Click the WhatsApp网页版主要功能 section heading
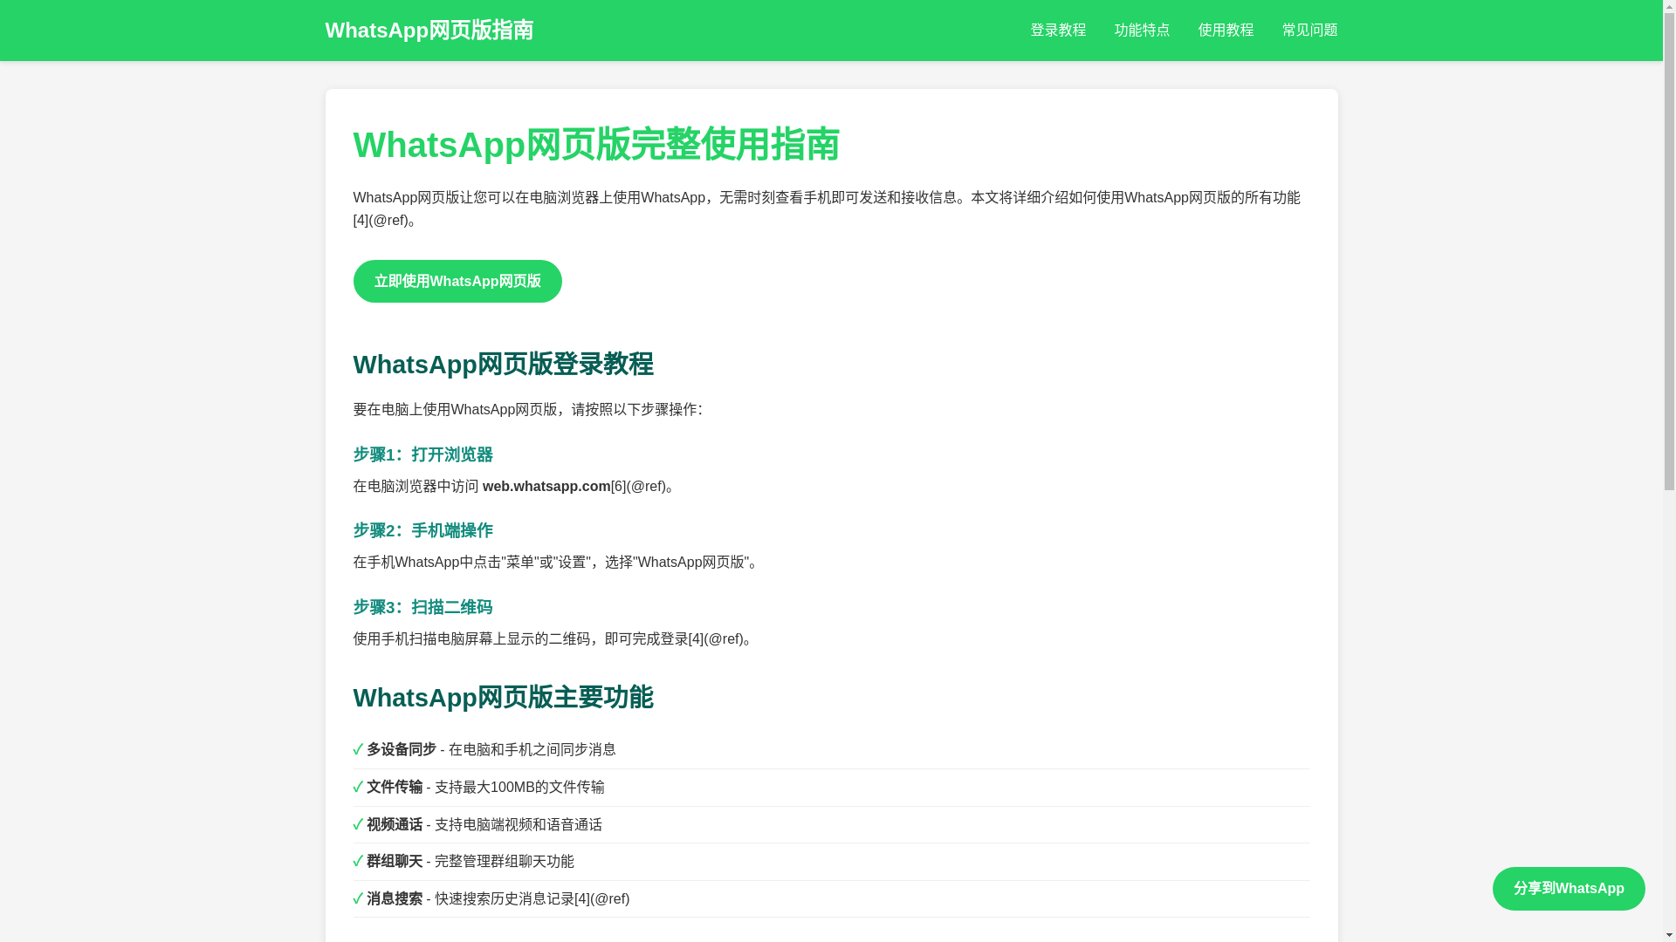The image size is (1676, 942). [x=503, y=698]
